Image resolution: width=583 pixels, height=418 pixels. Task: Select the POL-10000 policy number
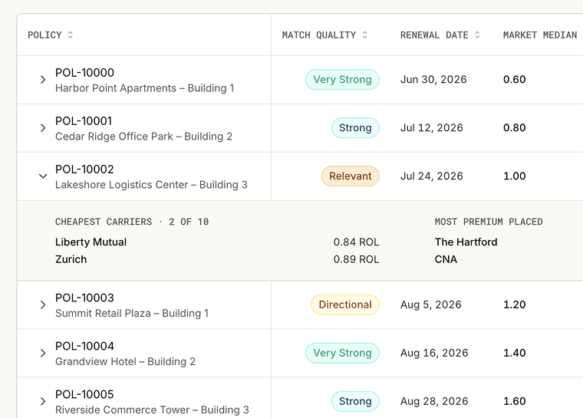[85, 73]
